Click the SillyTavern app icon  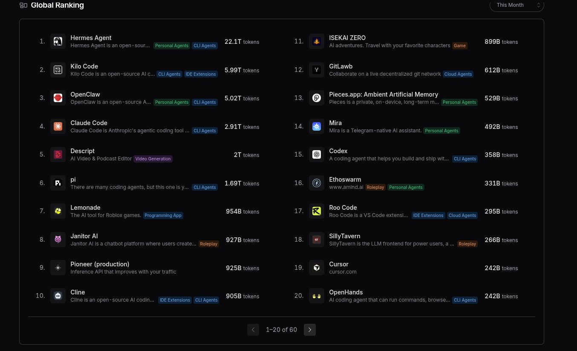(x=317, y=240)
